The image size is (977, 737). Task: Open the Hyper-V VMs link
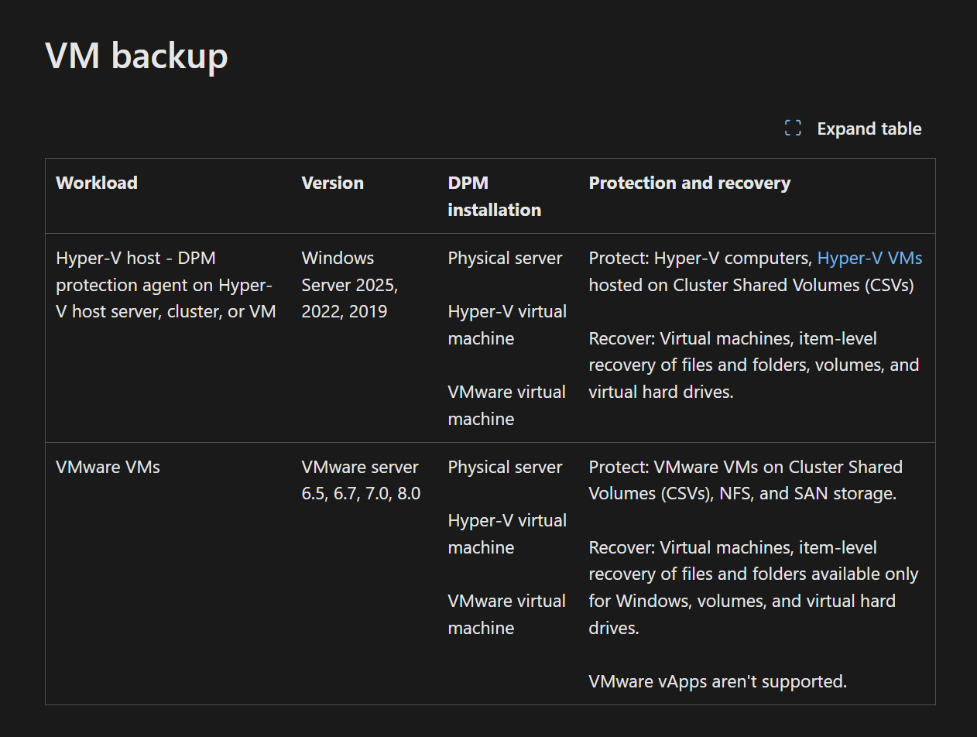(x=869, y=258)
